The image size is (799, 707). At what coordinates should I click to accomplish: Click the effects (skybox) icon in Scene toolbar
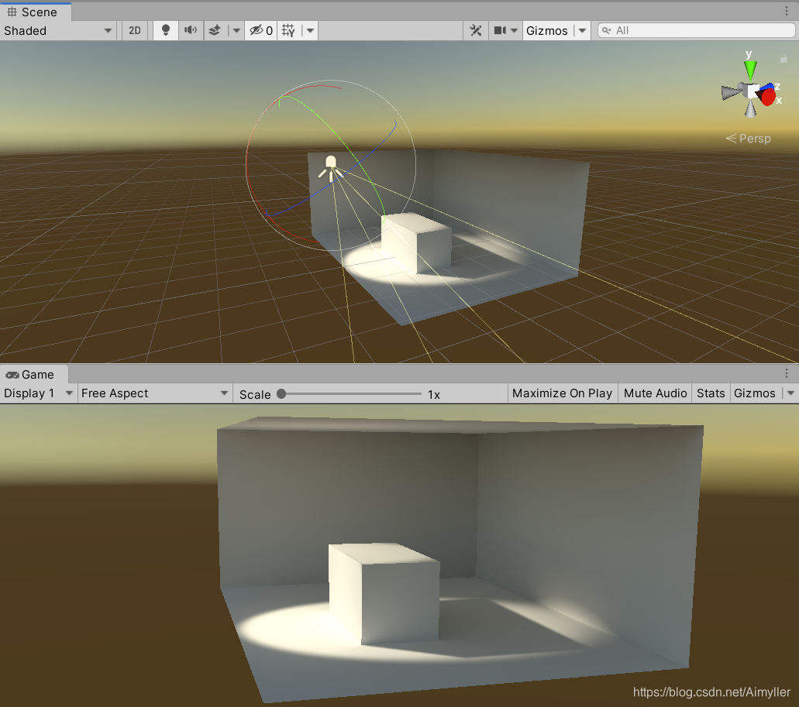coord(215,30)
